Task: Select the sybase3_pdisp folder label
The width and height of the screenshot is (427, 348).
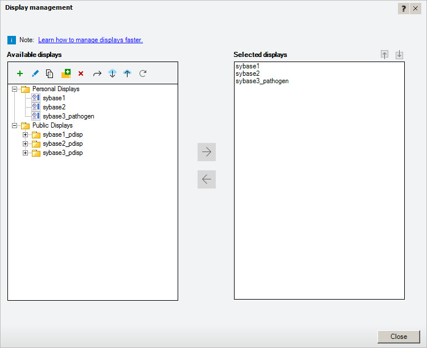Action: click(x=63, y=153)
